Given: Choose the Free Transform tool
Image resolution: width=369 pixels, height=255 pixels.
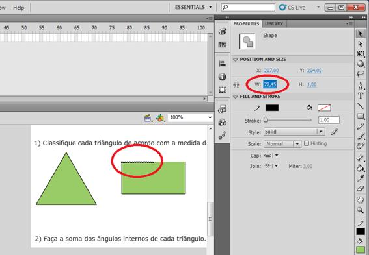Looking at the screenshot, I should pyautogui.click(x=361, y=54).
